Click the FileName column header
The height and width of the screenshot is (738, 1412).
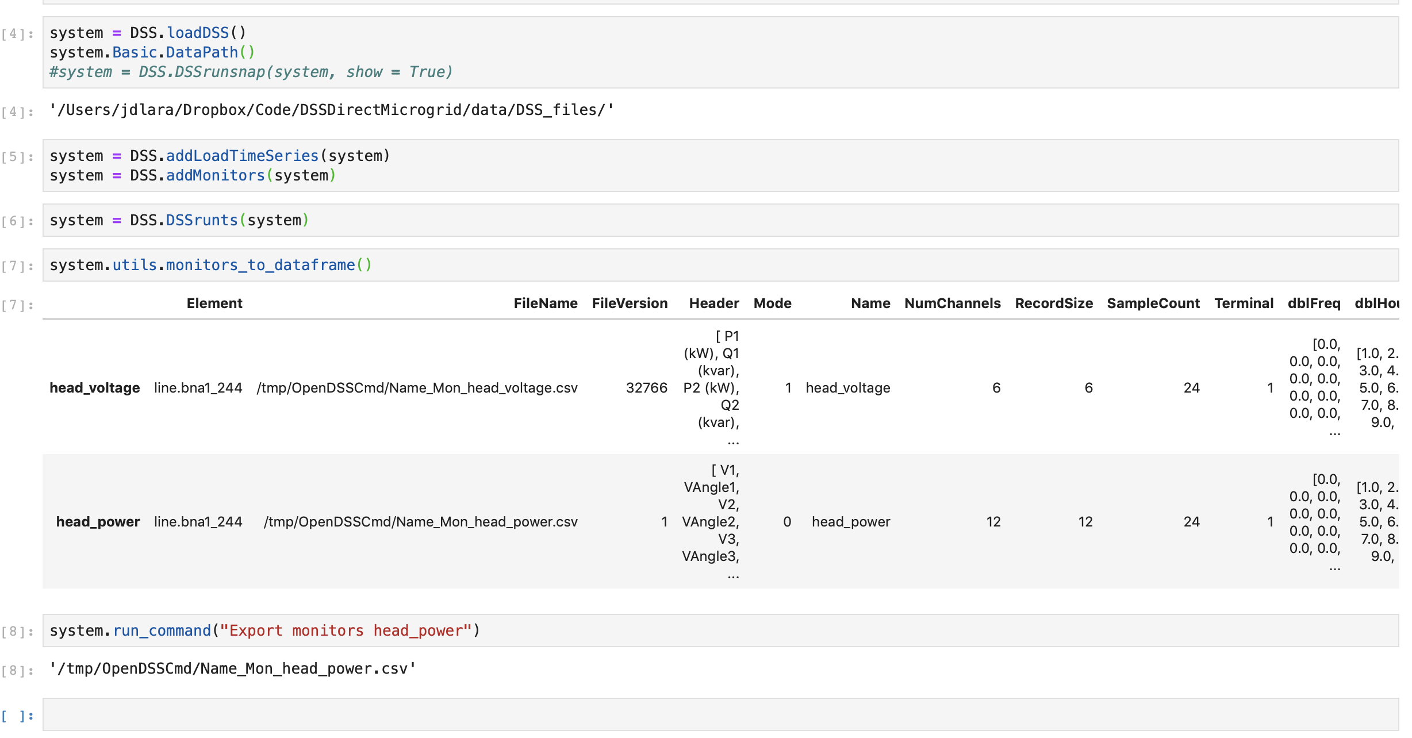[545, 303]
